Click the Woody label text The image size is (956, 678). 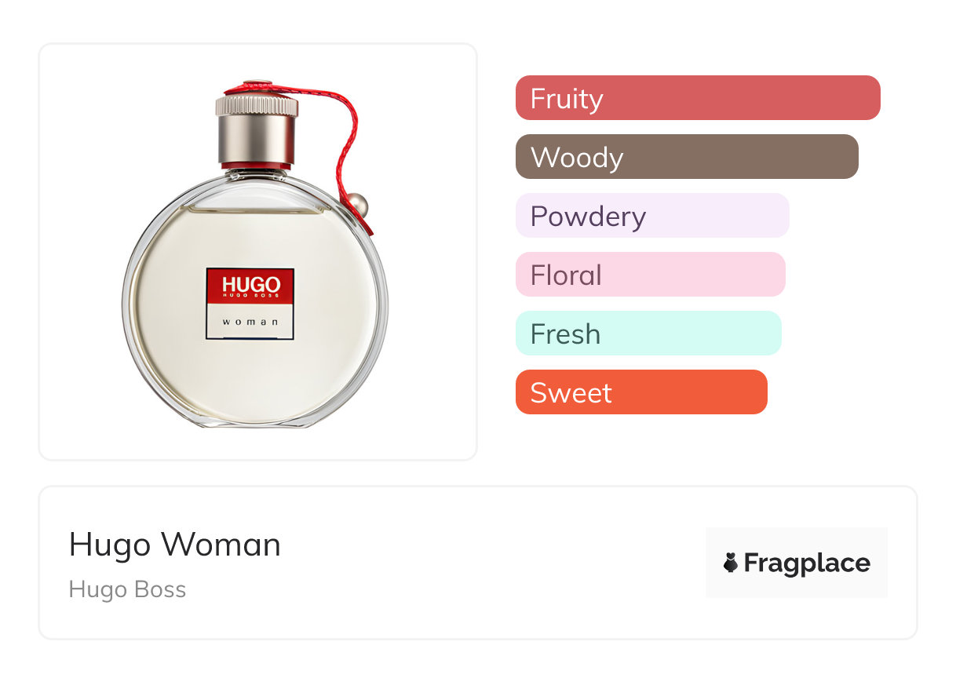coord(577,158)
